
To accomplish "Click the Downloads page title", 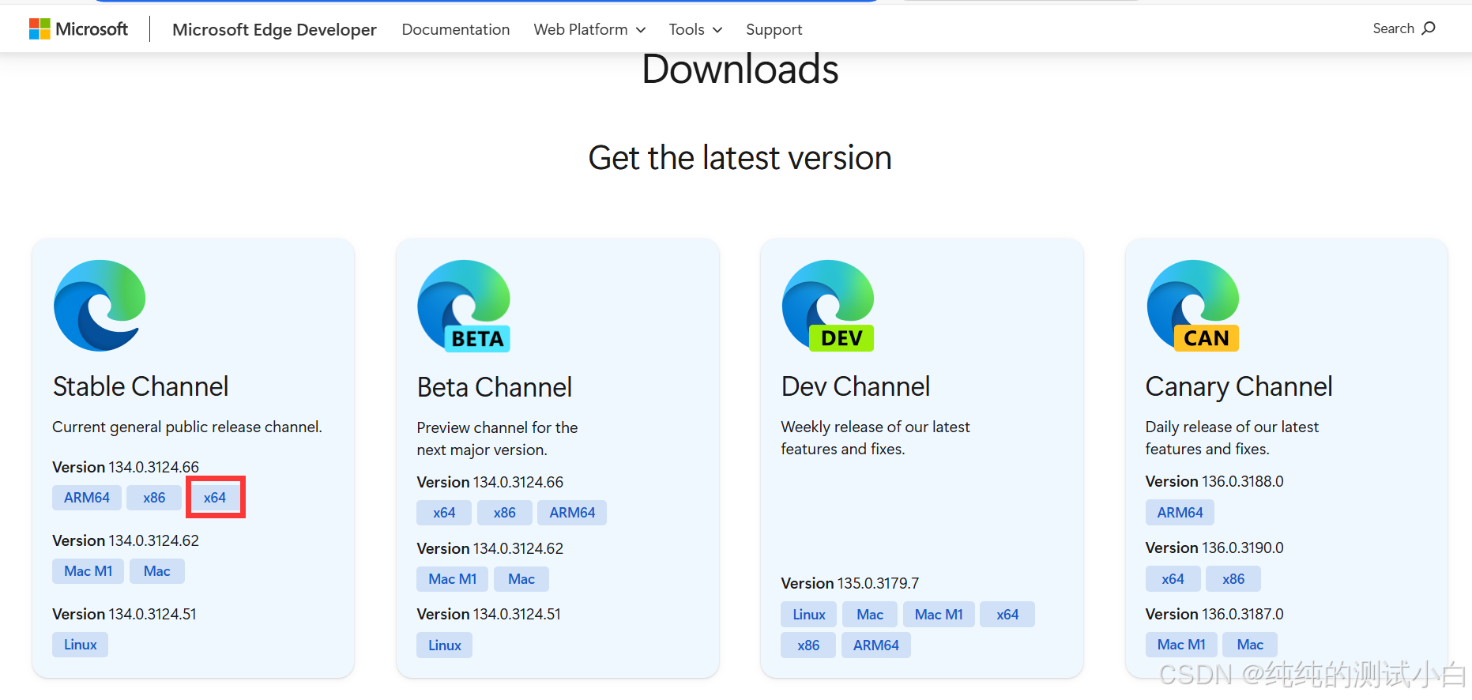I will coord(740,70).
